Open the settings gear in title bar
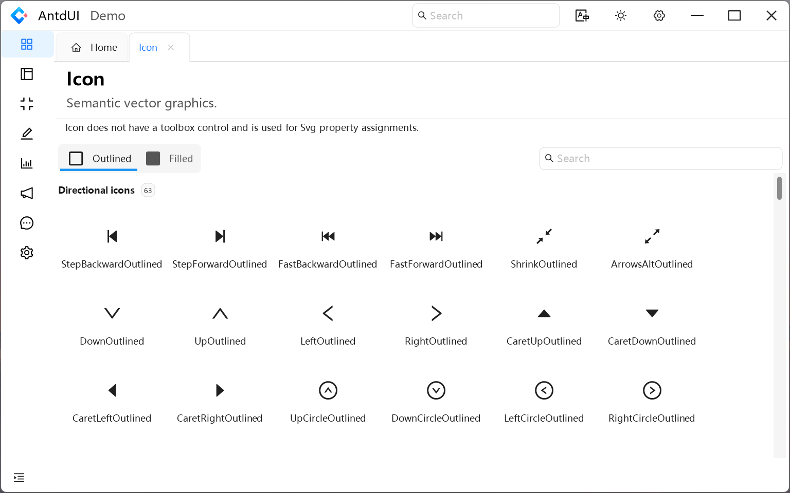Viewport: 790px width, 493px height. coord(659,16)
